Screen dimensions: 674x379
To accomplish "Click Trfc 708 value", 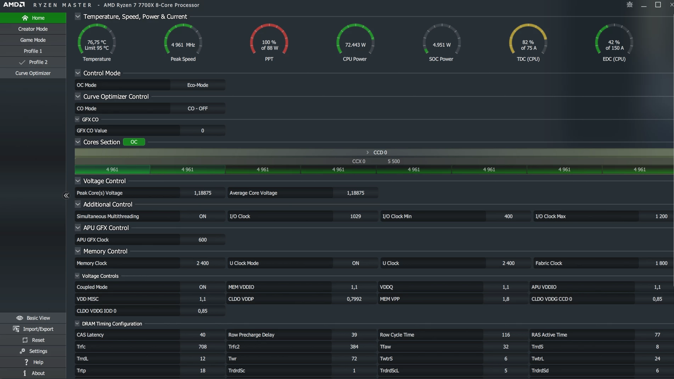I will pyautogui.click(x=203, y=347).
